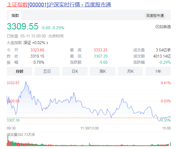Open the 上证指数 沪深实时行情 title link
This screenshot has height=149, width=179.
click(59, 5)
